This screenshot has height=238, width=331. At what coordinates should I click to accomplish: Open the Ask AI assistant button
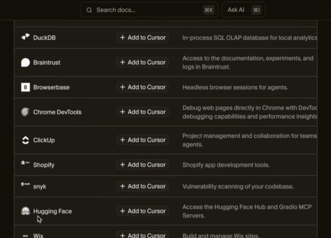coord(243,10)
